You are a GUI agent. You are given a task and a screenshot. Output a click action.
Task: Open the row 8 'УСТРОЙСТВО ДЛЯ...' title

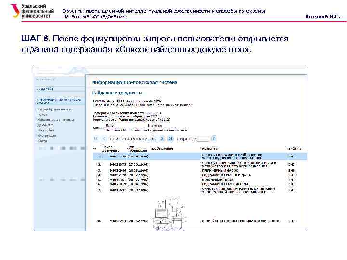(240, 221)
